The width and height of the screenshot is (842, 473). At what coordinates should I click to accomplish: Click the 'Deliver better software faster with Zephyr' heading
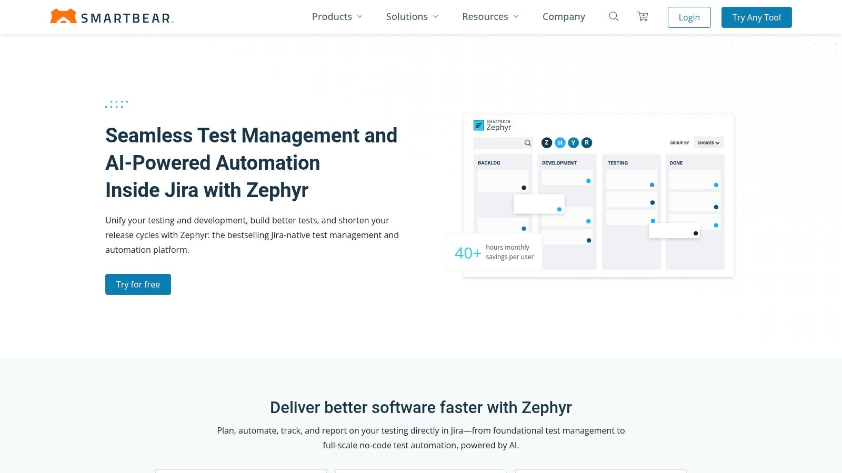tap(421, 407)
